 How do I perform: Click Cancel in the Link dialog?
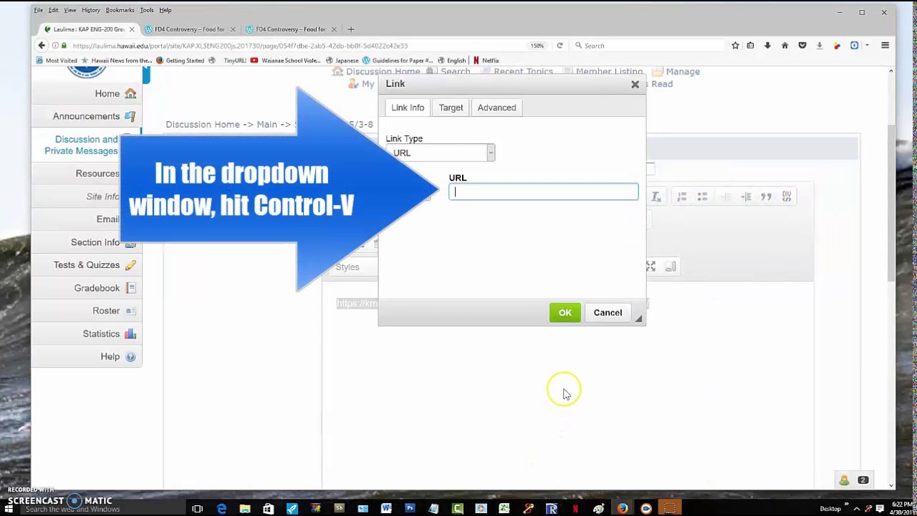pos(608,312)
